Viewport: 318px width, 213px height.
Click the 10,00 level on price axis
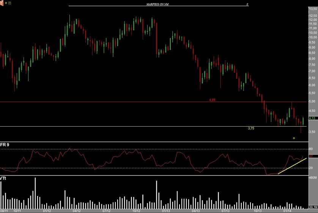(x=313, y=37)
